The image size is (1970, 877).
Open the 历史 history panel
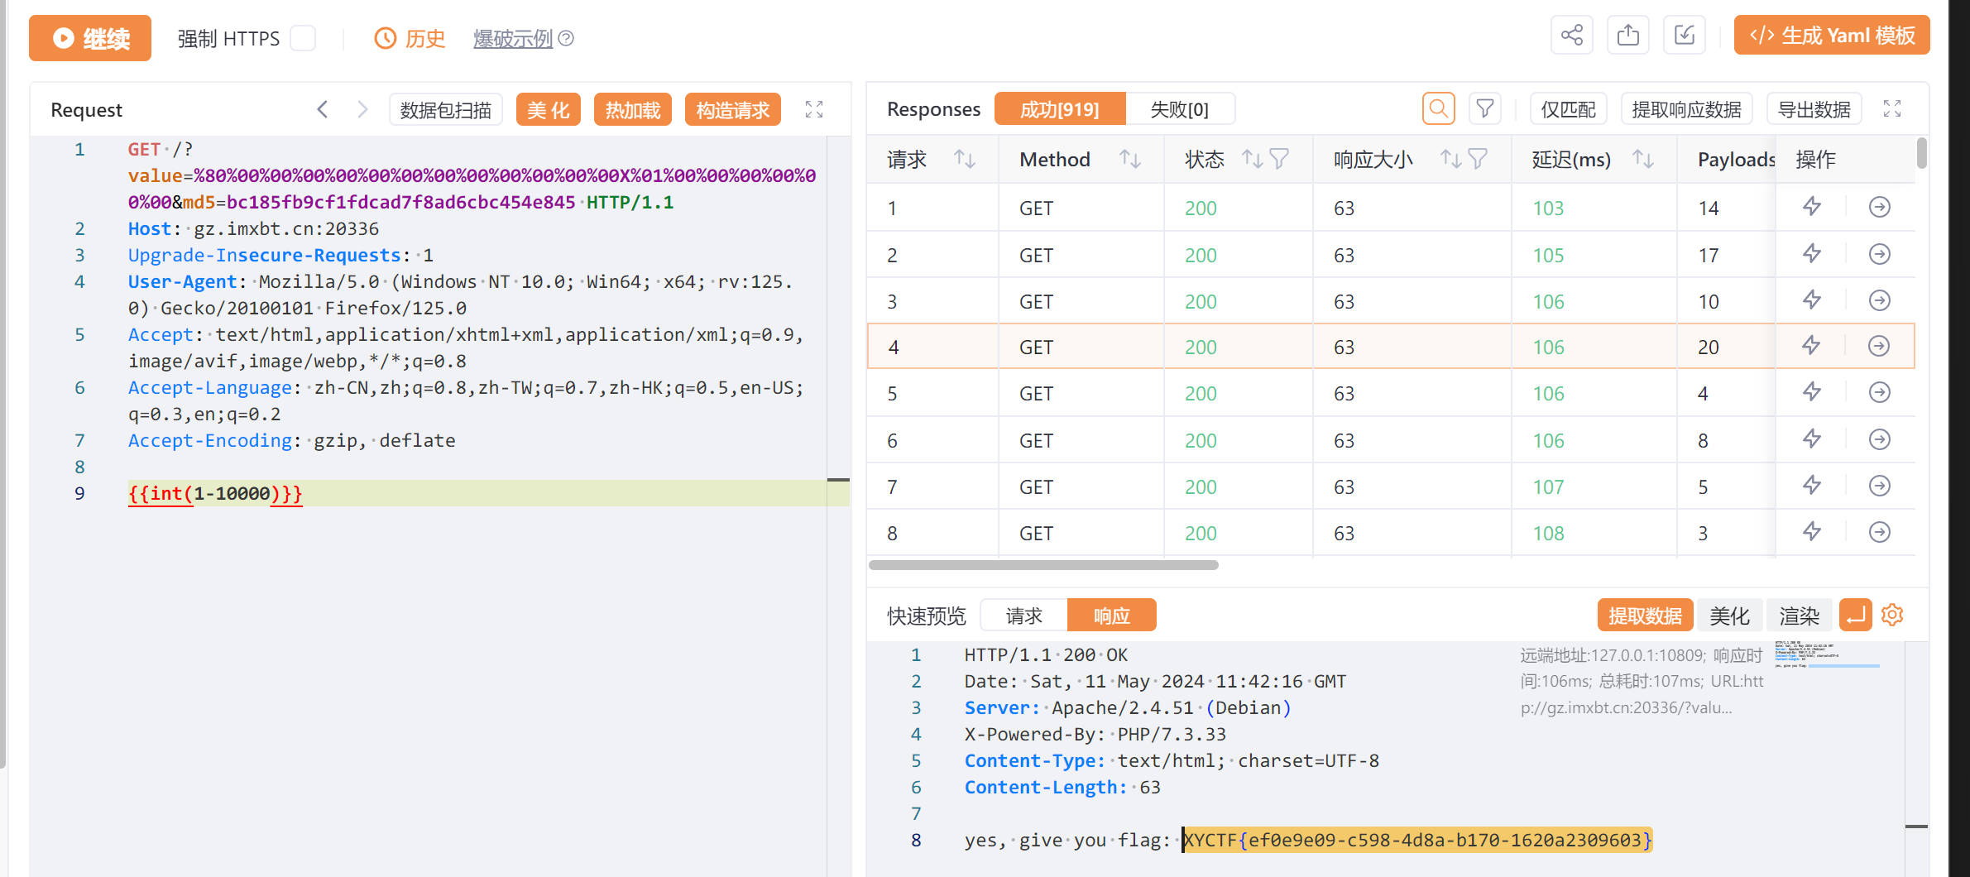tap(410, 38)
